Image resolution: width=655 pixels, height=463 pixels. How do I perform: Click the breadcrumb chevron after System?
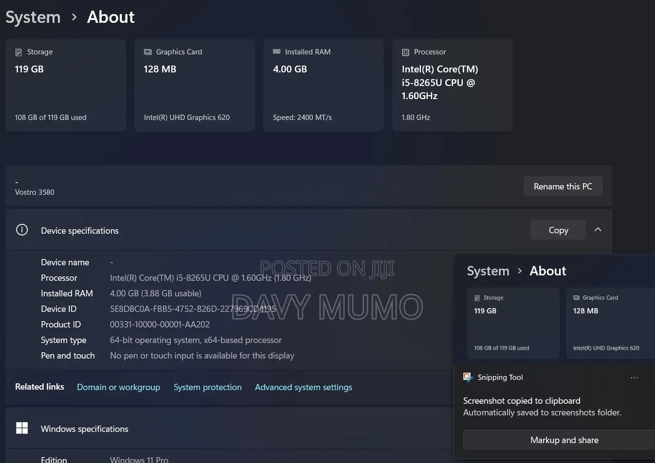74,17
